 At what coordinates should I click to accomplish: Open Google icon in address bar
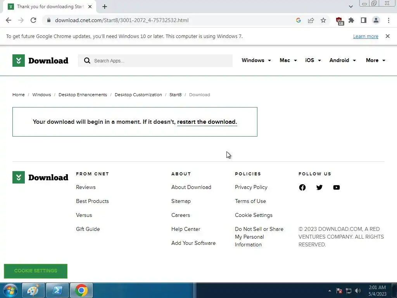(299, 20)
